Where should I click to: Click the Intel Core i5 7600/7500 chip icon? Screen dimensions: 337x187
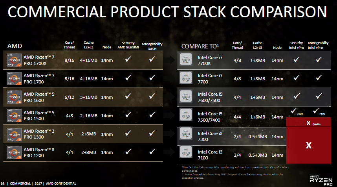pyautogui.click(x=186, y=96)
